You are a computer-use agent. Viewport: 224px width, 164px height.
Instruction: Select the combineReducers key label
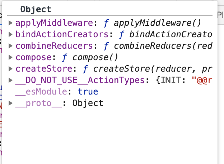click(x=54, y=46)
